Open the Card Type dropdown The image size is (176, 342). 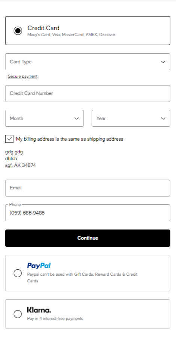(88, 62)
